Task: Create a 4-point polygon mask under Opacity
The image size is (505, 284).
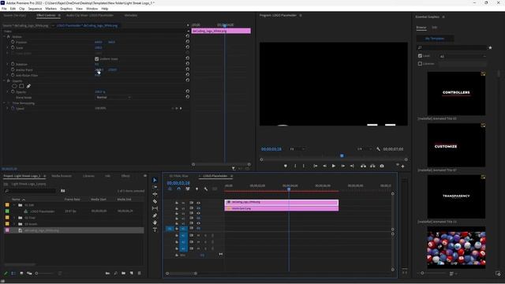Action: (x=21, y=86)
